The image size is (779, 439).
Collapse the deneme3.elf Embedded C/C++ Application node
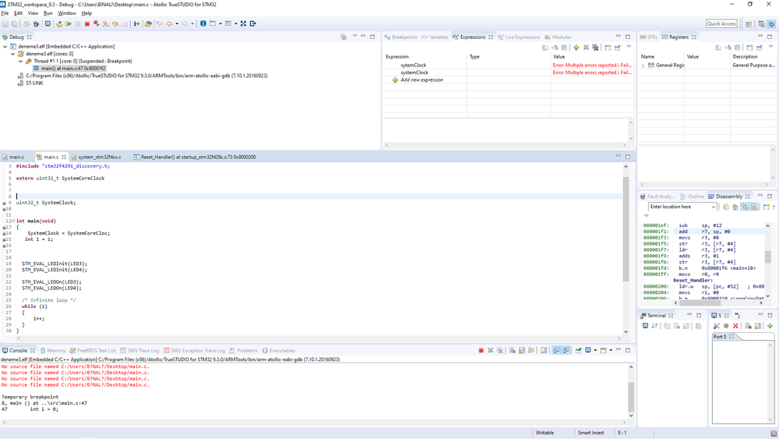5,47
